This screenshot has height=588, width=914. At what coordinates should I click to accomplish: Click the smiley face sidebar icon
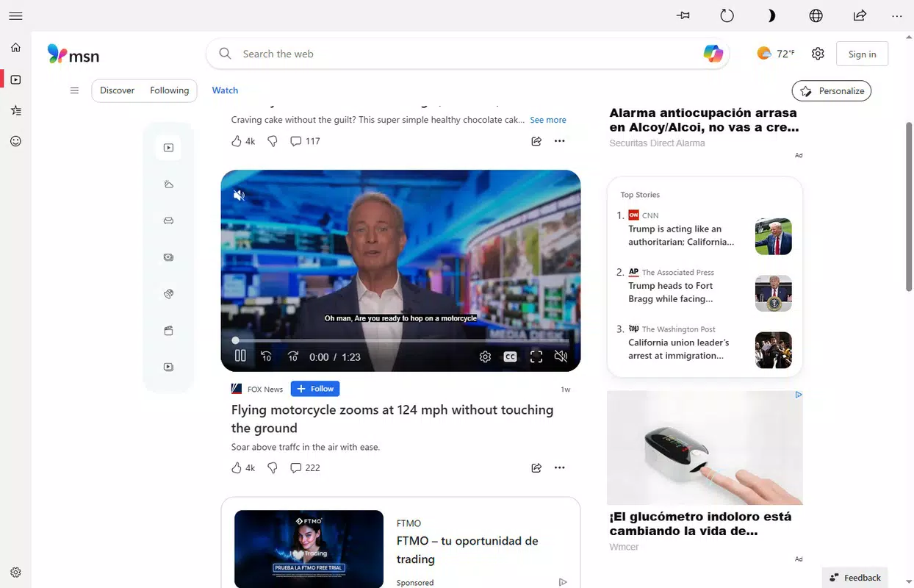tap(15, 141)
